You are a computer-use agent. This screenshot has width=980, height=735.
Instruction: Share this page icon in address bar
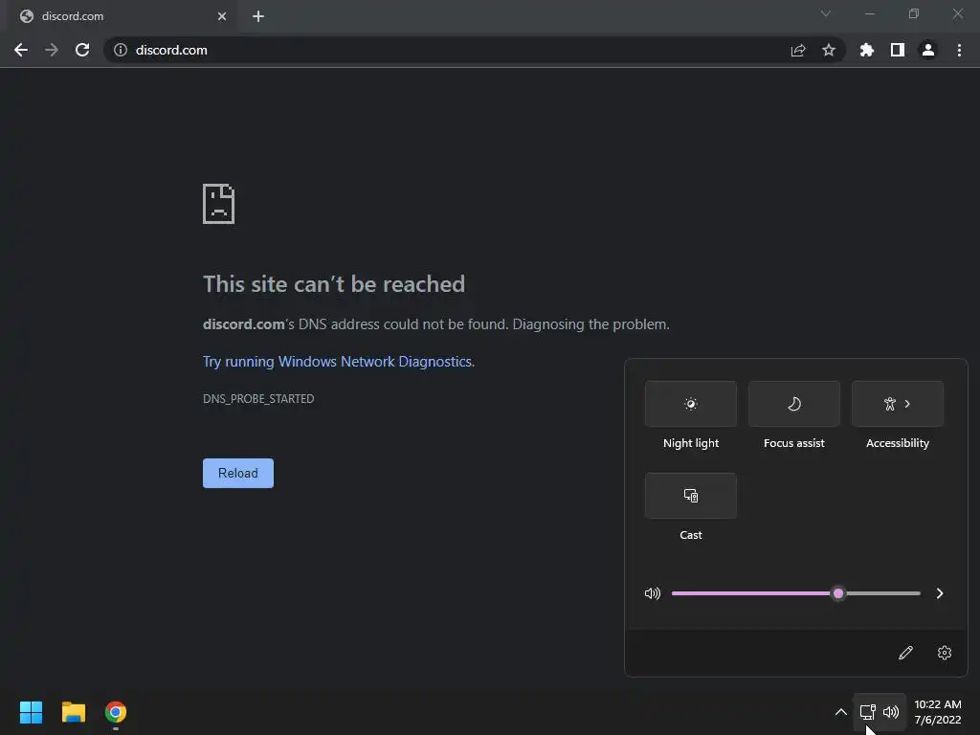click(798, 50)
